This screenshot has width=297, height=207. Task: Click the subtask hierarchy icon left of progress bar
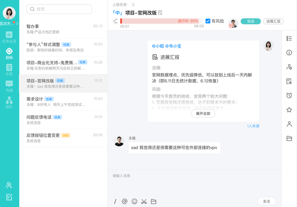point(115,21)
